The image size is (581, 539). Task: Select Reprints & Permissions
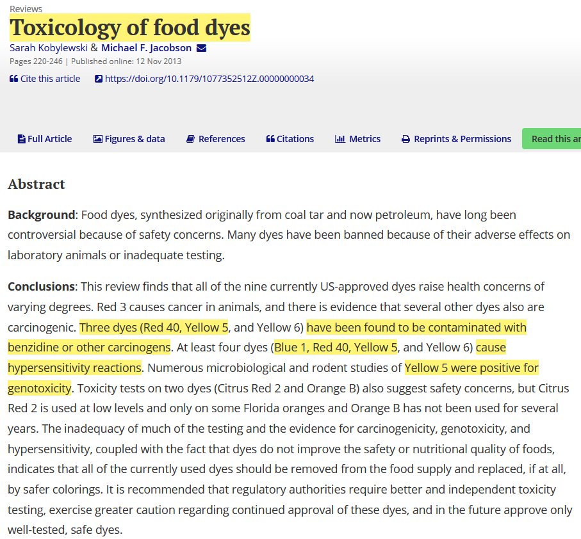457,139
